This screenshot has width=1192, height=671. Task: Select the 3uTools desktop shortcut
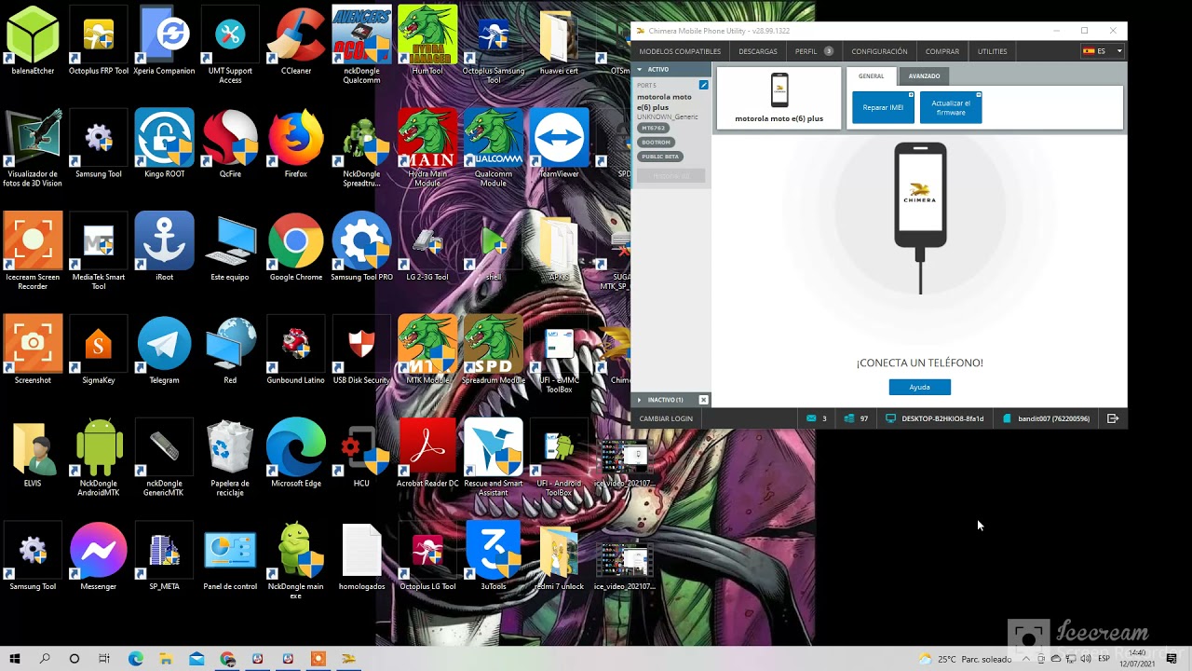(x=494, y=557)
